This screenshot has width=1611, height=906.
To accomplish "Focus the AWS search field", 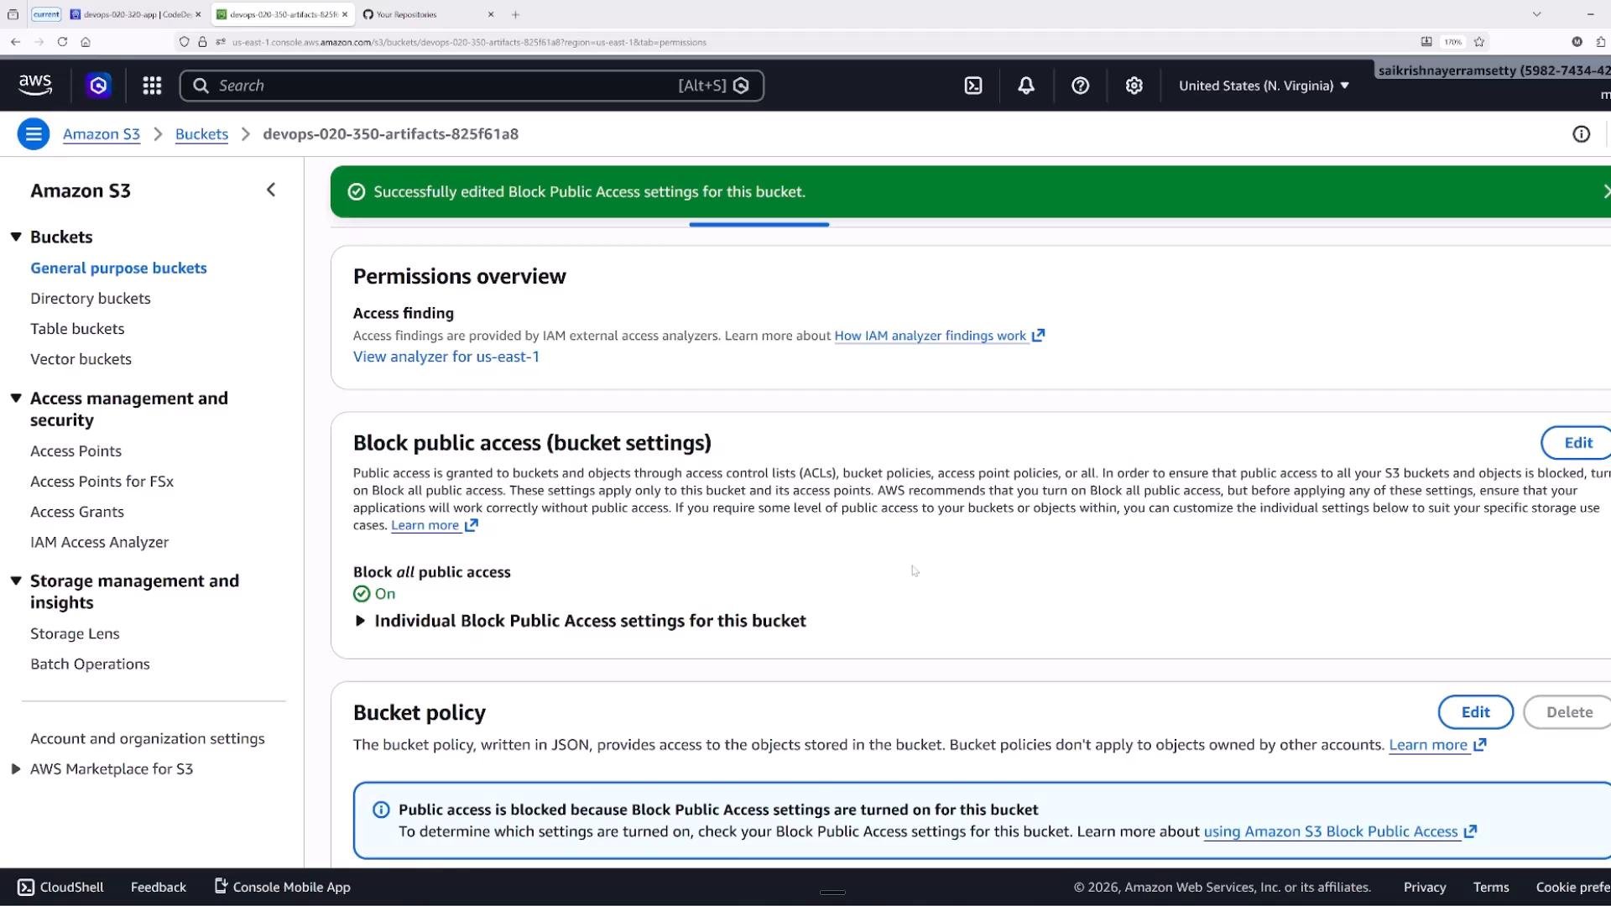I will click(x=472, y=86).
